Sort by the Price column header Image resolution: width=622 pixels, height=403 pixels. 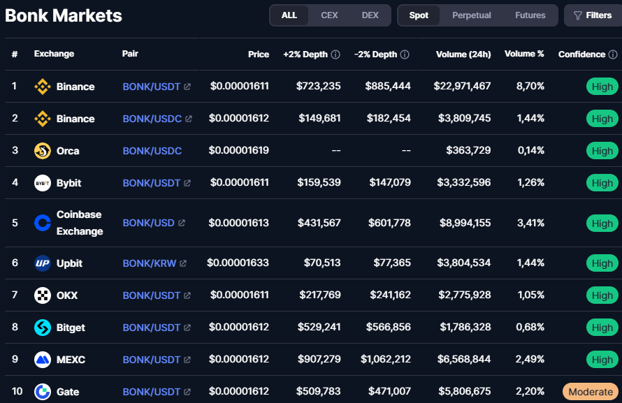pos(259,54)
